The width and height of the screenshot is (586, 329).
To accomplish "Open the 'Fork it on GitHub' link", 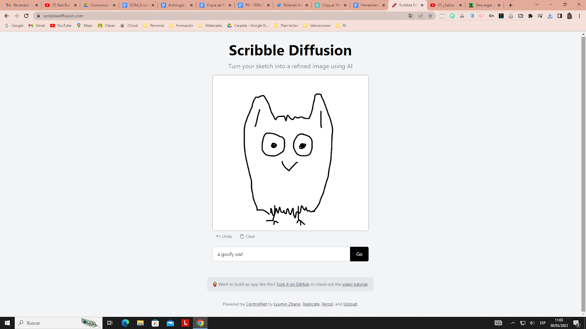I will [293, 284].
